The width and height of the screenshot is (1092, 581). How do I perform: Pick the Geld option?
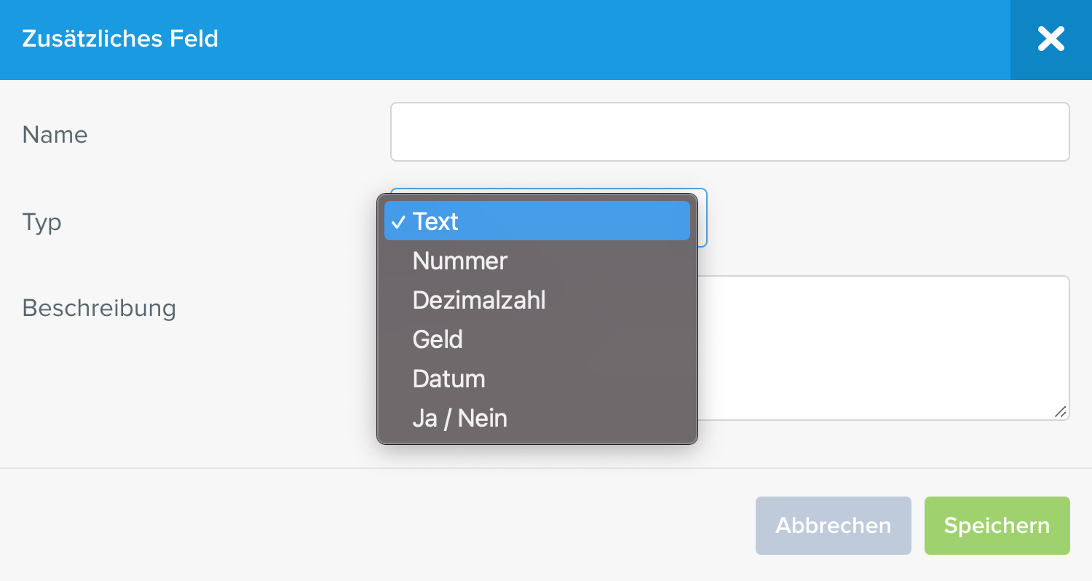coord(537,339)
